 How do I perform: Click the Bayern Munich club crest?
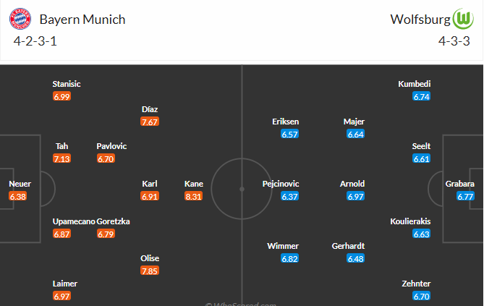pos(22,19)
